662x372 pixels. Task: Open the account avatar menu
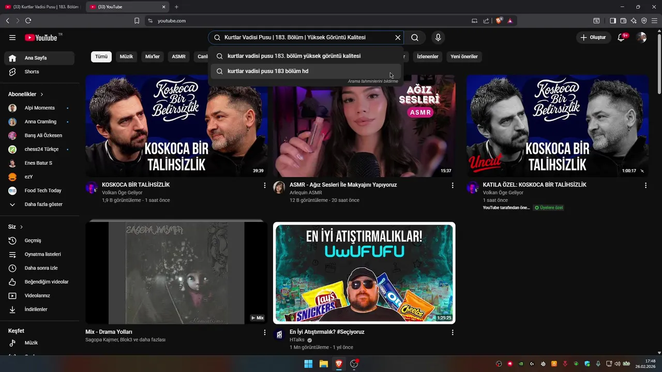coord(641,38)
